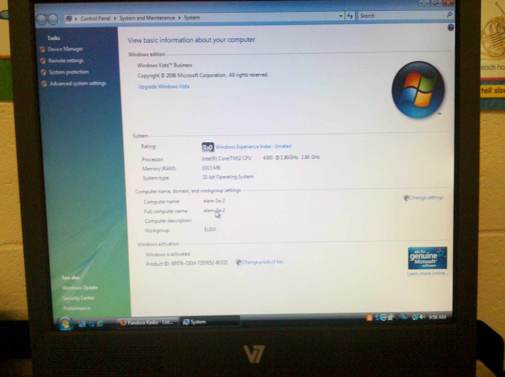Expand the address bar history dropdown
This screenshot has width=505, height=377.
click(x=341, y=16)
